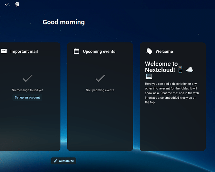The width and height of the screenshot is (215, 172).
Task: Click the calendar icon beside Upcoming events
Action: point(77,51)
